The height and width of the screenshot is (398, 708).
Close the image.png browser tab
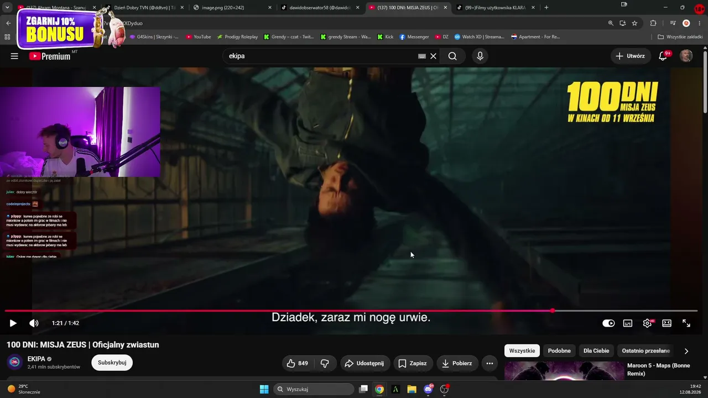(270, 8)
